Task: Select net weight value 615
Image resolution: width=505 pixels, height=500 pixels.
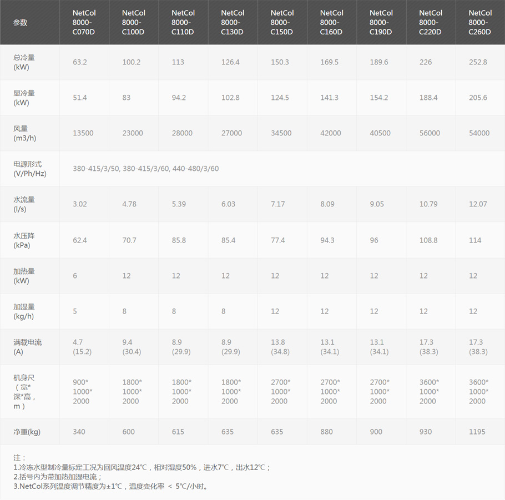Action: [x=178, y=432]
